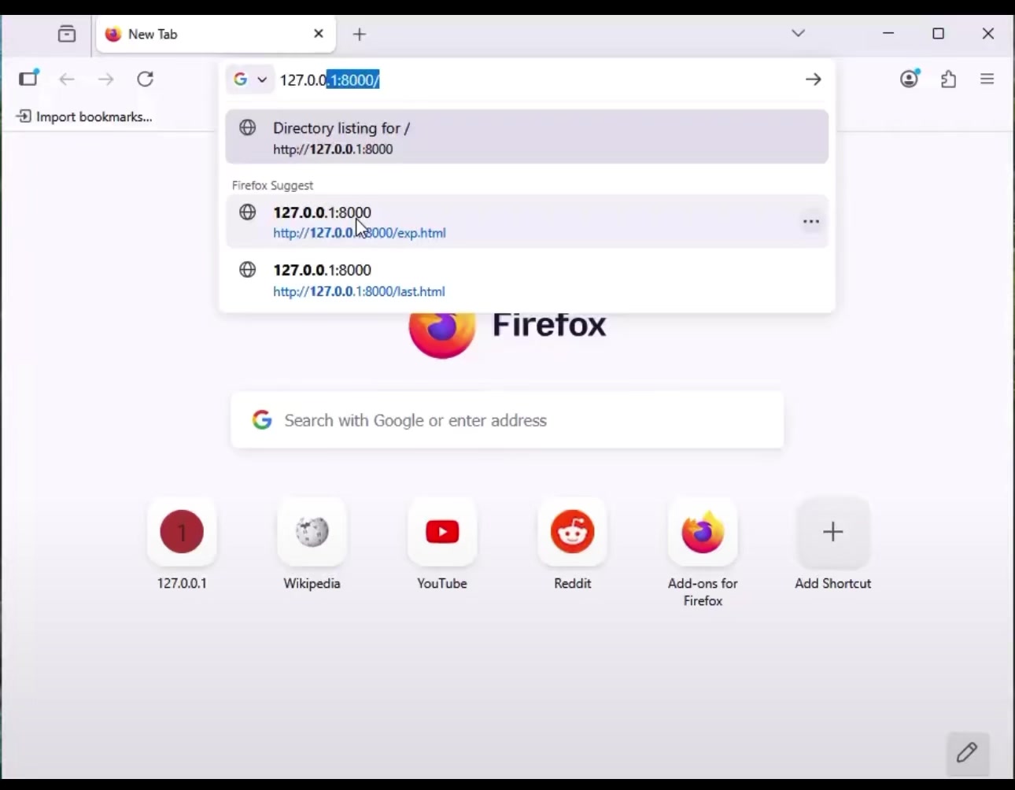The width and height of the screenshot is (1015, 790).
Task: Close the New Tab tab
Action: pos(319,34)
